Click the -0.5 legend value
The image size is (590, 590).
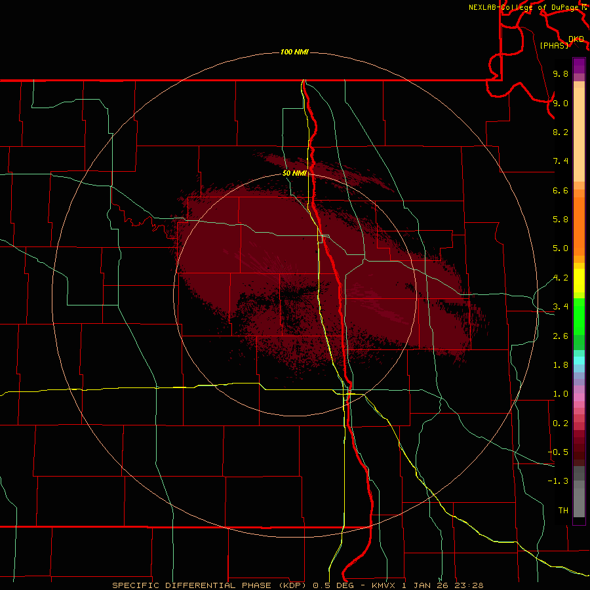(x=558, y=452)
